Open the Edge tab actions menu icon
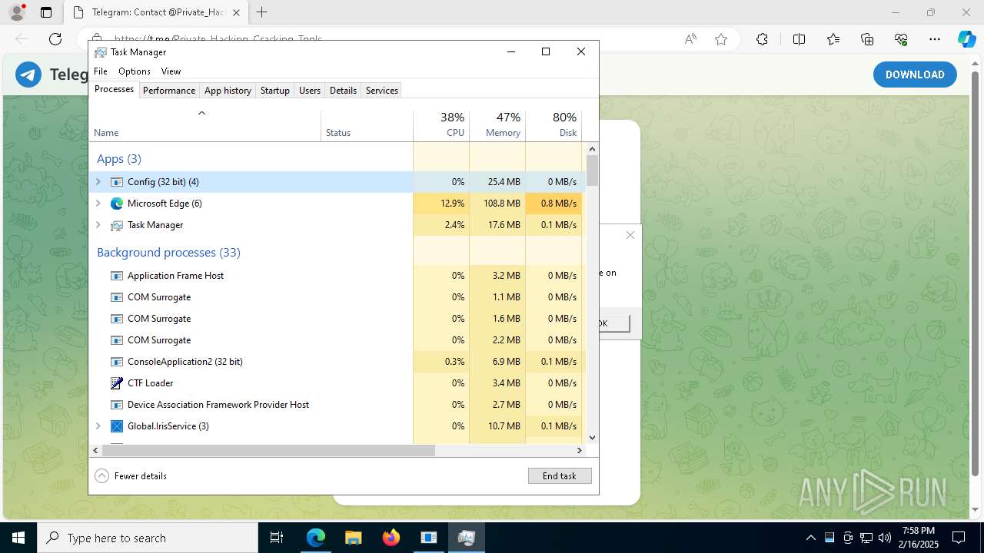 [x=46, y=12]
